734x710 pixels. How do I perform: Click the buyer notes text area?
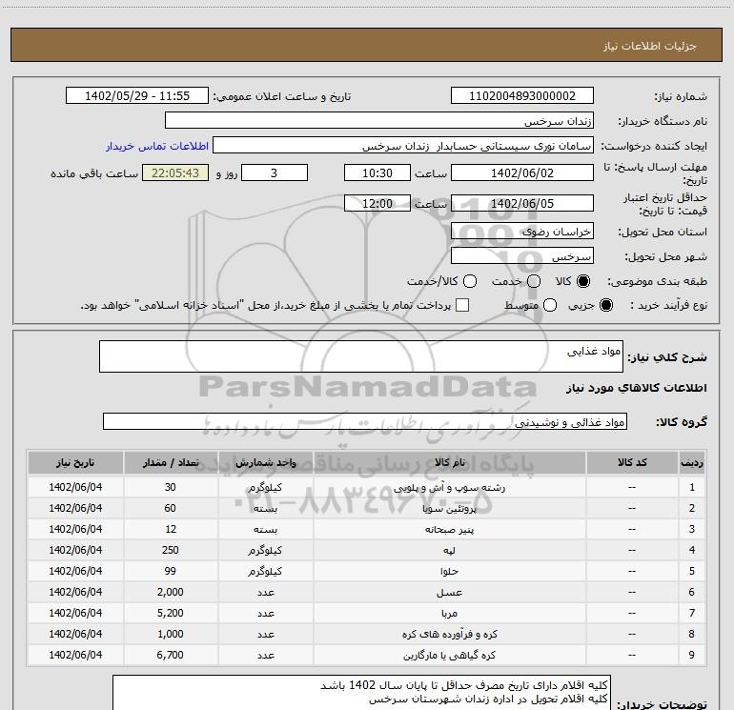point(362,693)
